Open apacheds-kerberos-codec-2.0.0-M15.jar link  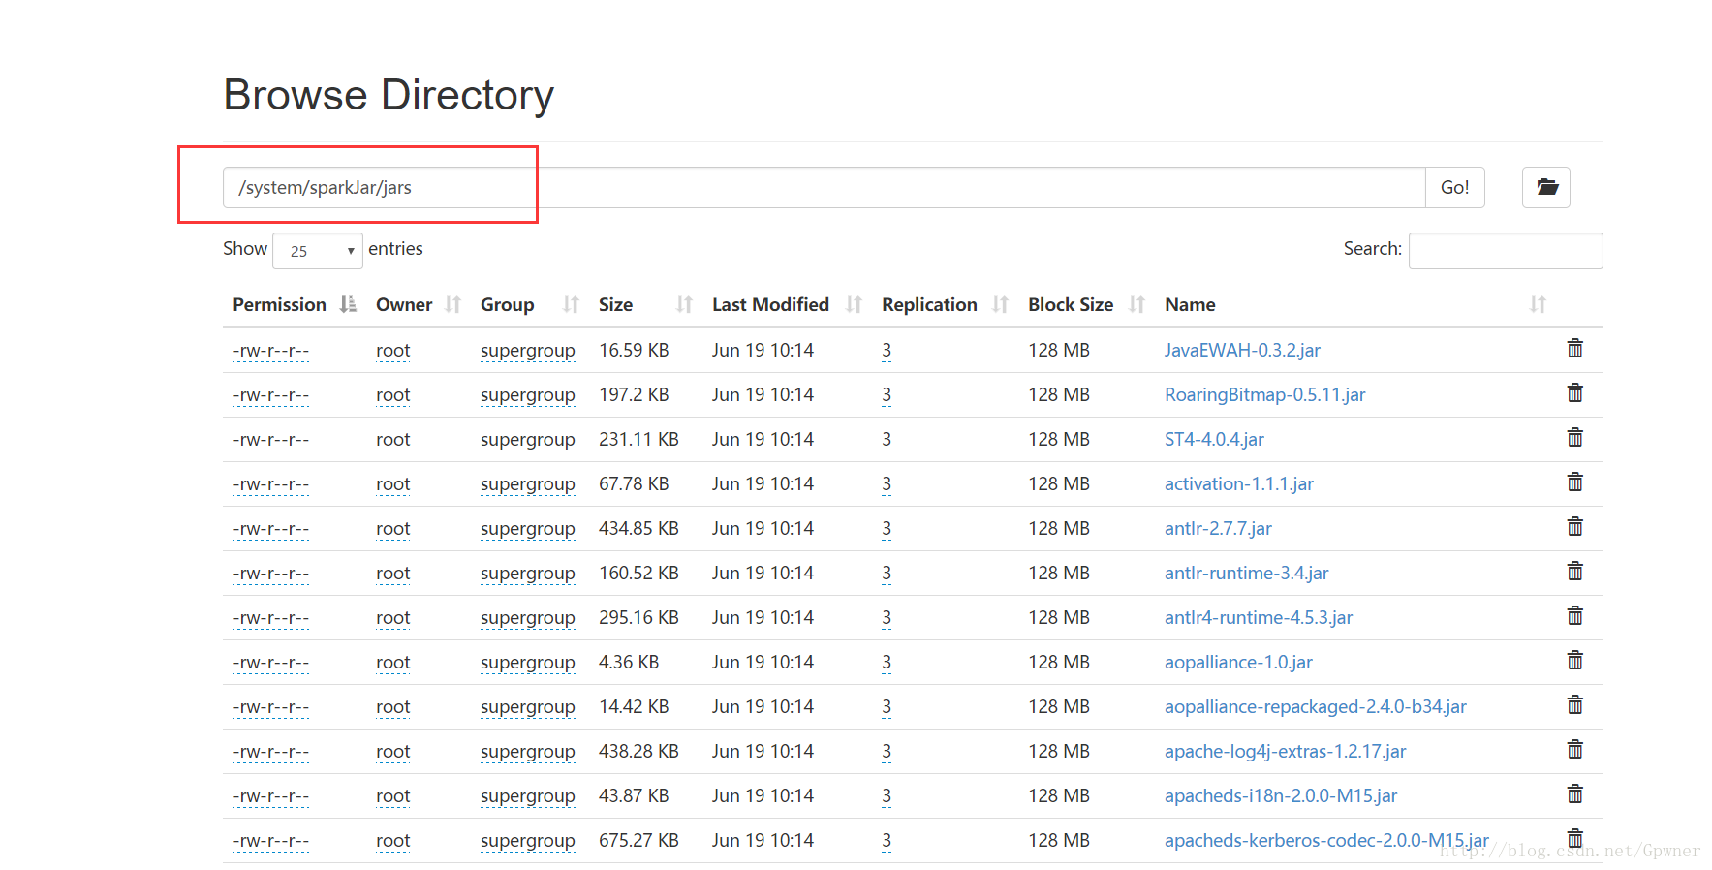click(x=1326, y=840)
